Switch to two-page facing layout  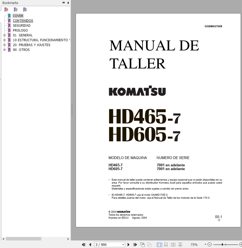(x=173, y=245)
